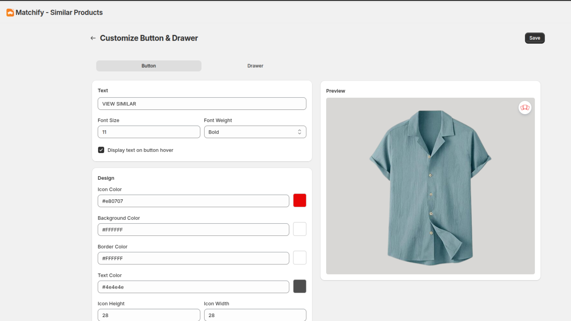This screenshot has width=571, height=321.
Task: Select the Button tab
Action: pos(148,66)
